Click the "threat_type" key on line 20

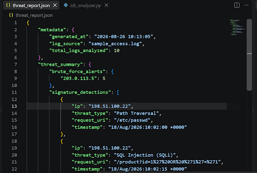(90, 155)
